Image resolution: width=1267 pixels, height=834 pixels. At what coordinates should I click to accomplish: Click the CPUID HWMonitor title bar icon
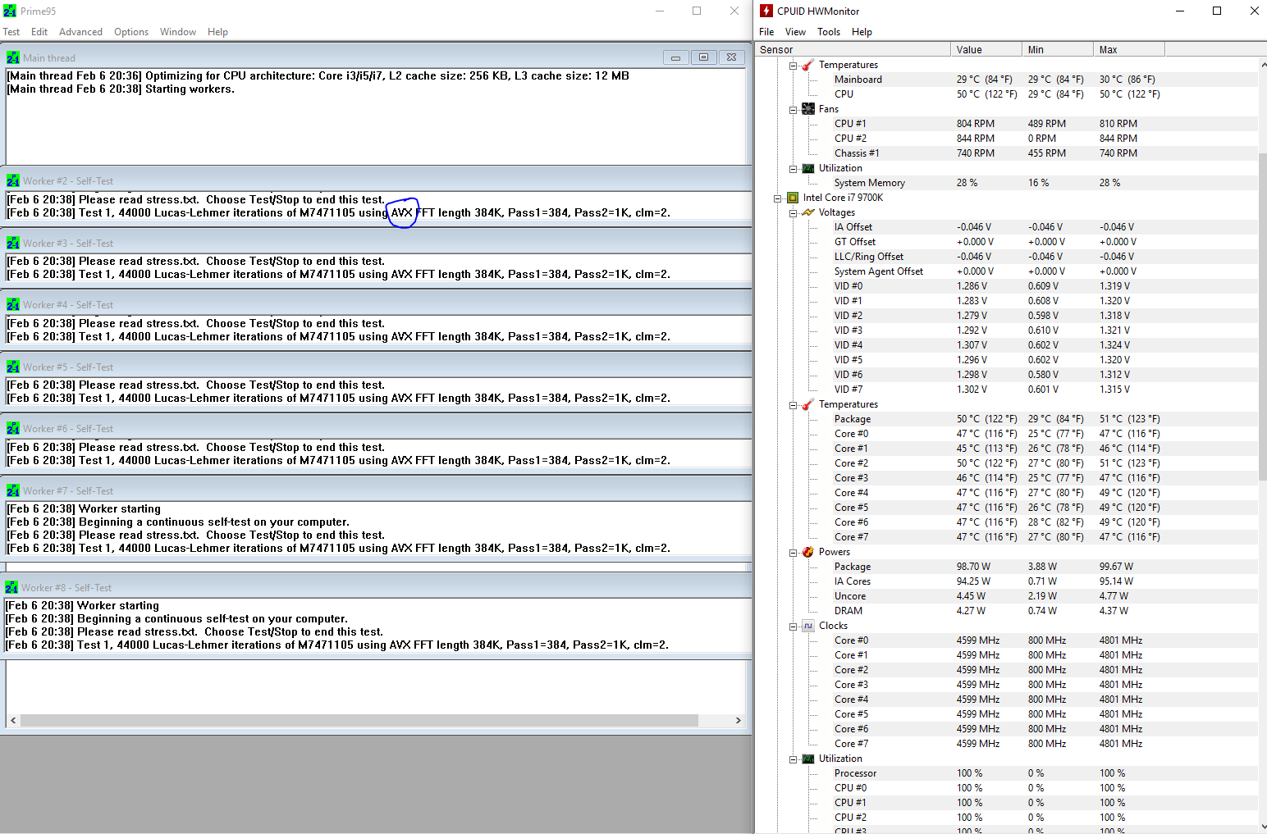[766, 11]
